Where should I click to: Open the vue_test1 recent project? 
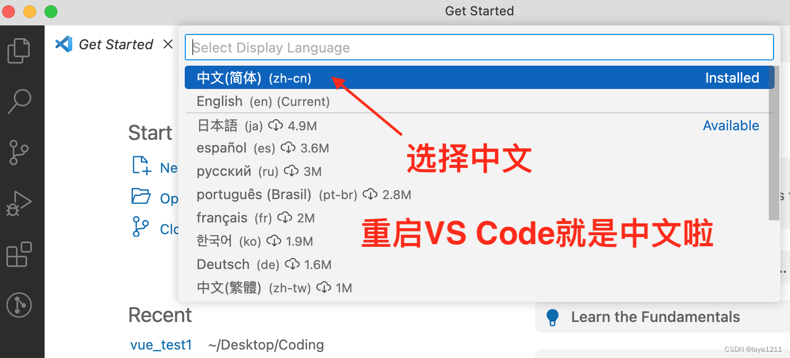point(161,345)
